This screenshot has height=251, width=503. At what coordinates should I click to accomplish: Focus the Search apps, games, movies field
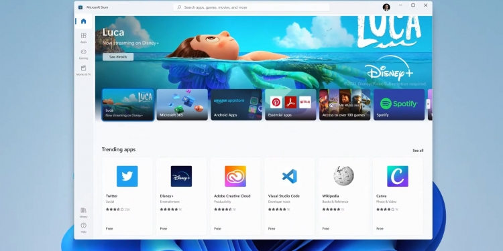(251, 7)
